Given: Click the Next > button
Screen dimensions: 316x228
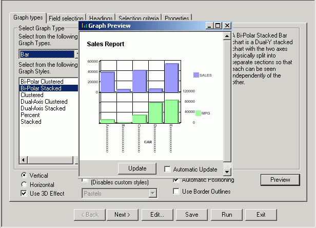Looking at the screenshot, I should pos(122,215).
